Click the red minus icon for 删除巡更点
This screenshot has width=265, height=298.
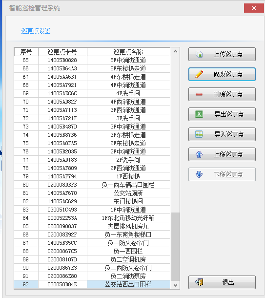click(x=199, y=94)
